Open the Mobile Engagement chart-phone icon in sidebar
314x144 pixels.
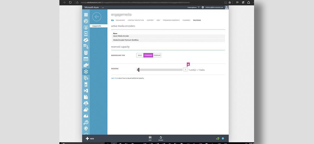click(x=86, y=84)
